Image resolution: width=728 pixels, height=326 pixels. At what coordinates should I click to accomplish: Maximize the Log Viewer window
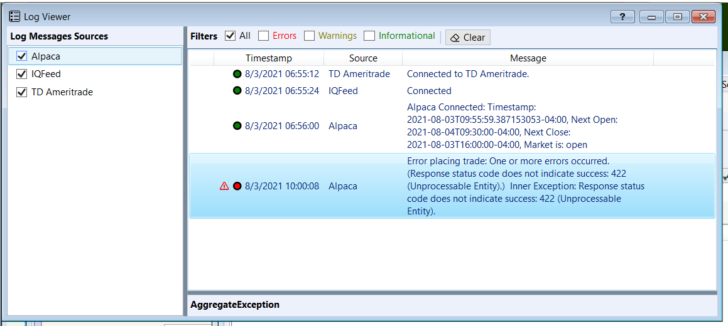click(677, 17)
